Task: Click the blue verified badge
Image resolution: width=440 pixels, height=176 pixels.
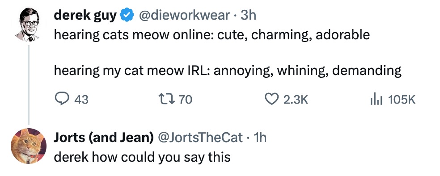Action: coord(127,16)
